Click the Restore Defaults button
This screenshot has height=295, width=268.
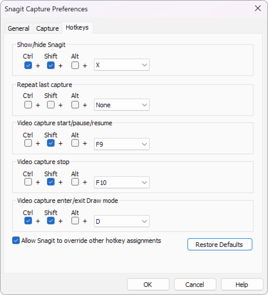click(x=220, y=245)
